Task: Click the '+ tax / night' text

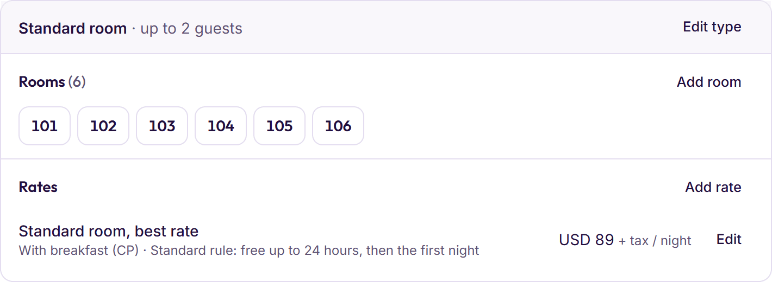Action: pos(655,241)
